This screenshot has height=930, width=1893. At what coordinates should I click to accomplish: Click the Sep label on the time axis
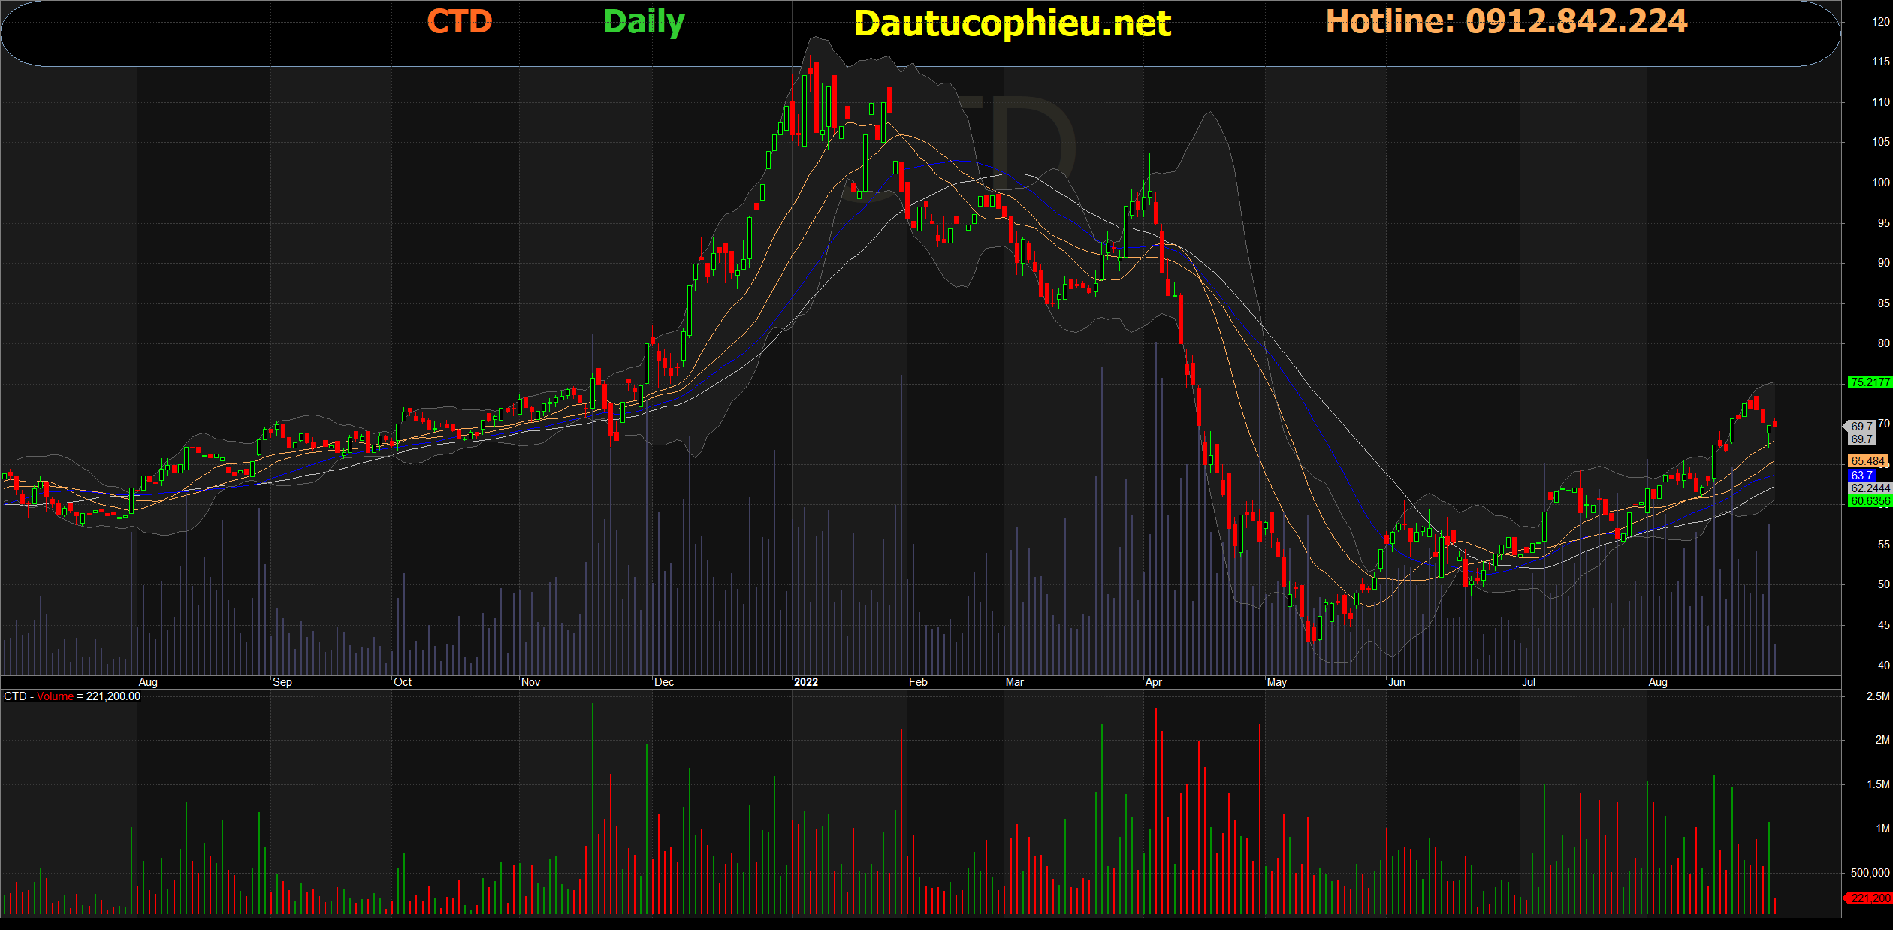[x=282, y=682]
